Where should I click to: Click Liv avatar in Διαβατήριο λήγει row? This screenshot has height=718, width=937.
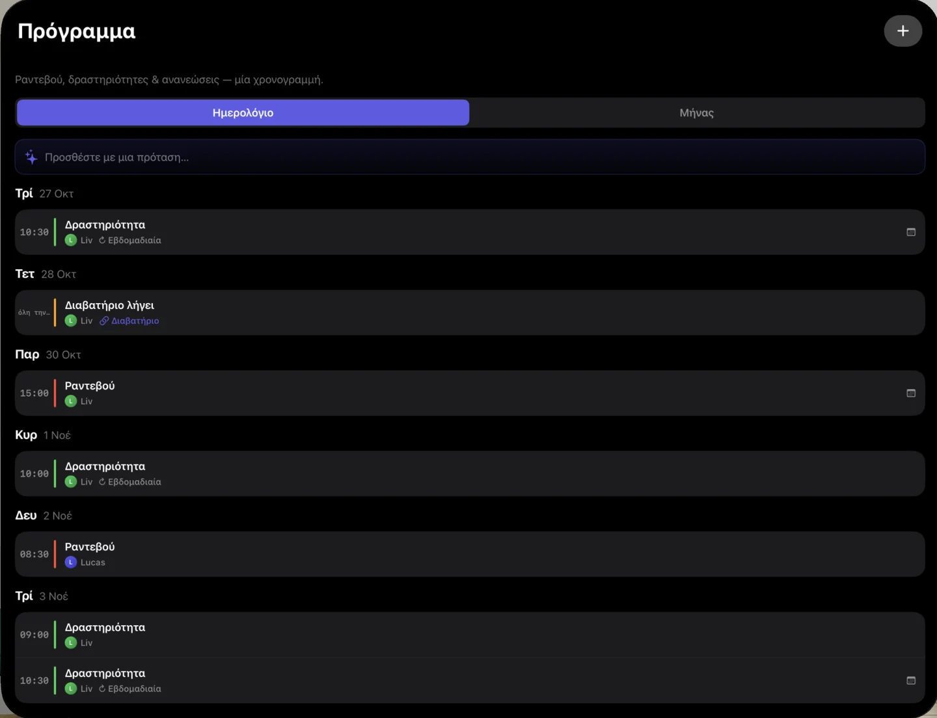pos(71,321)
